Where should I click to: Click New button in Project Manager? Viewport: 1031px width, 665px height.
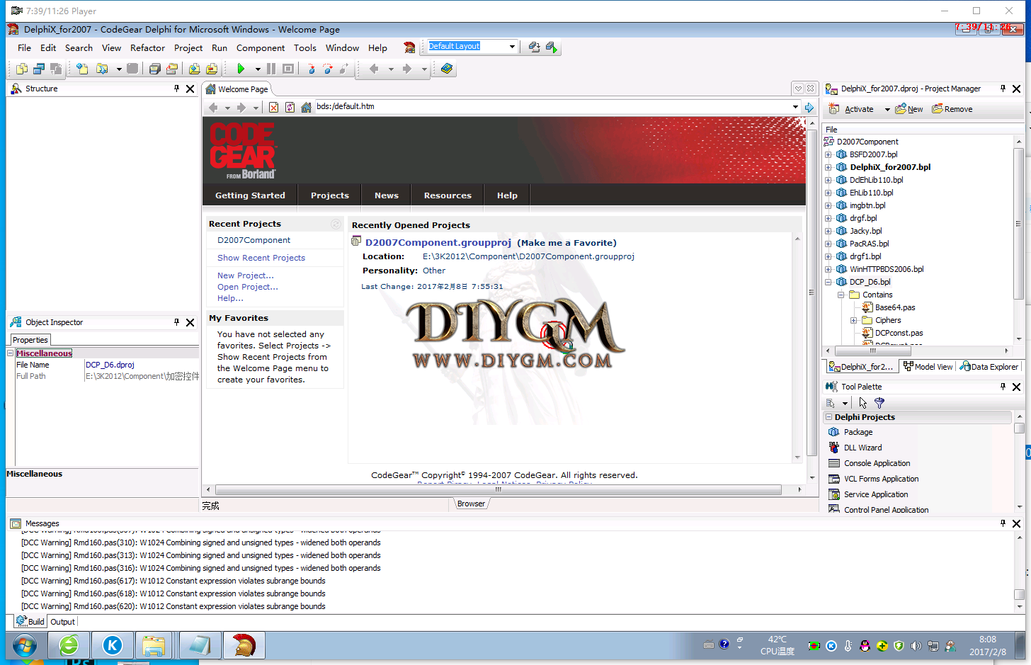[909, 109]
